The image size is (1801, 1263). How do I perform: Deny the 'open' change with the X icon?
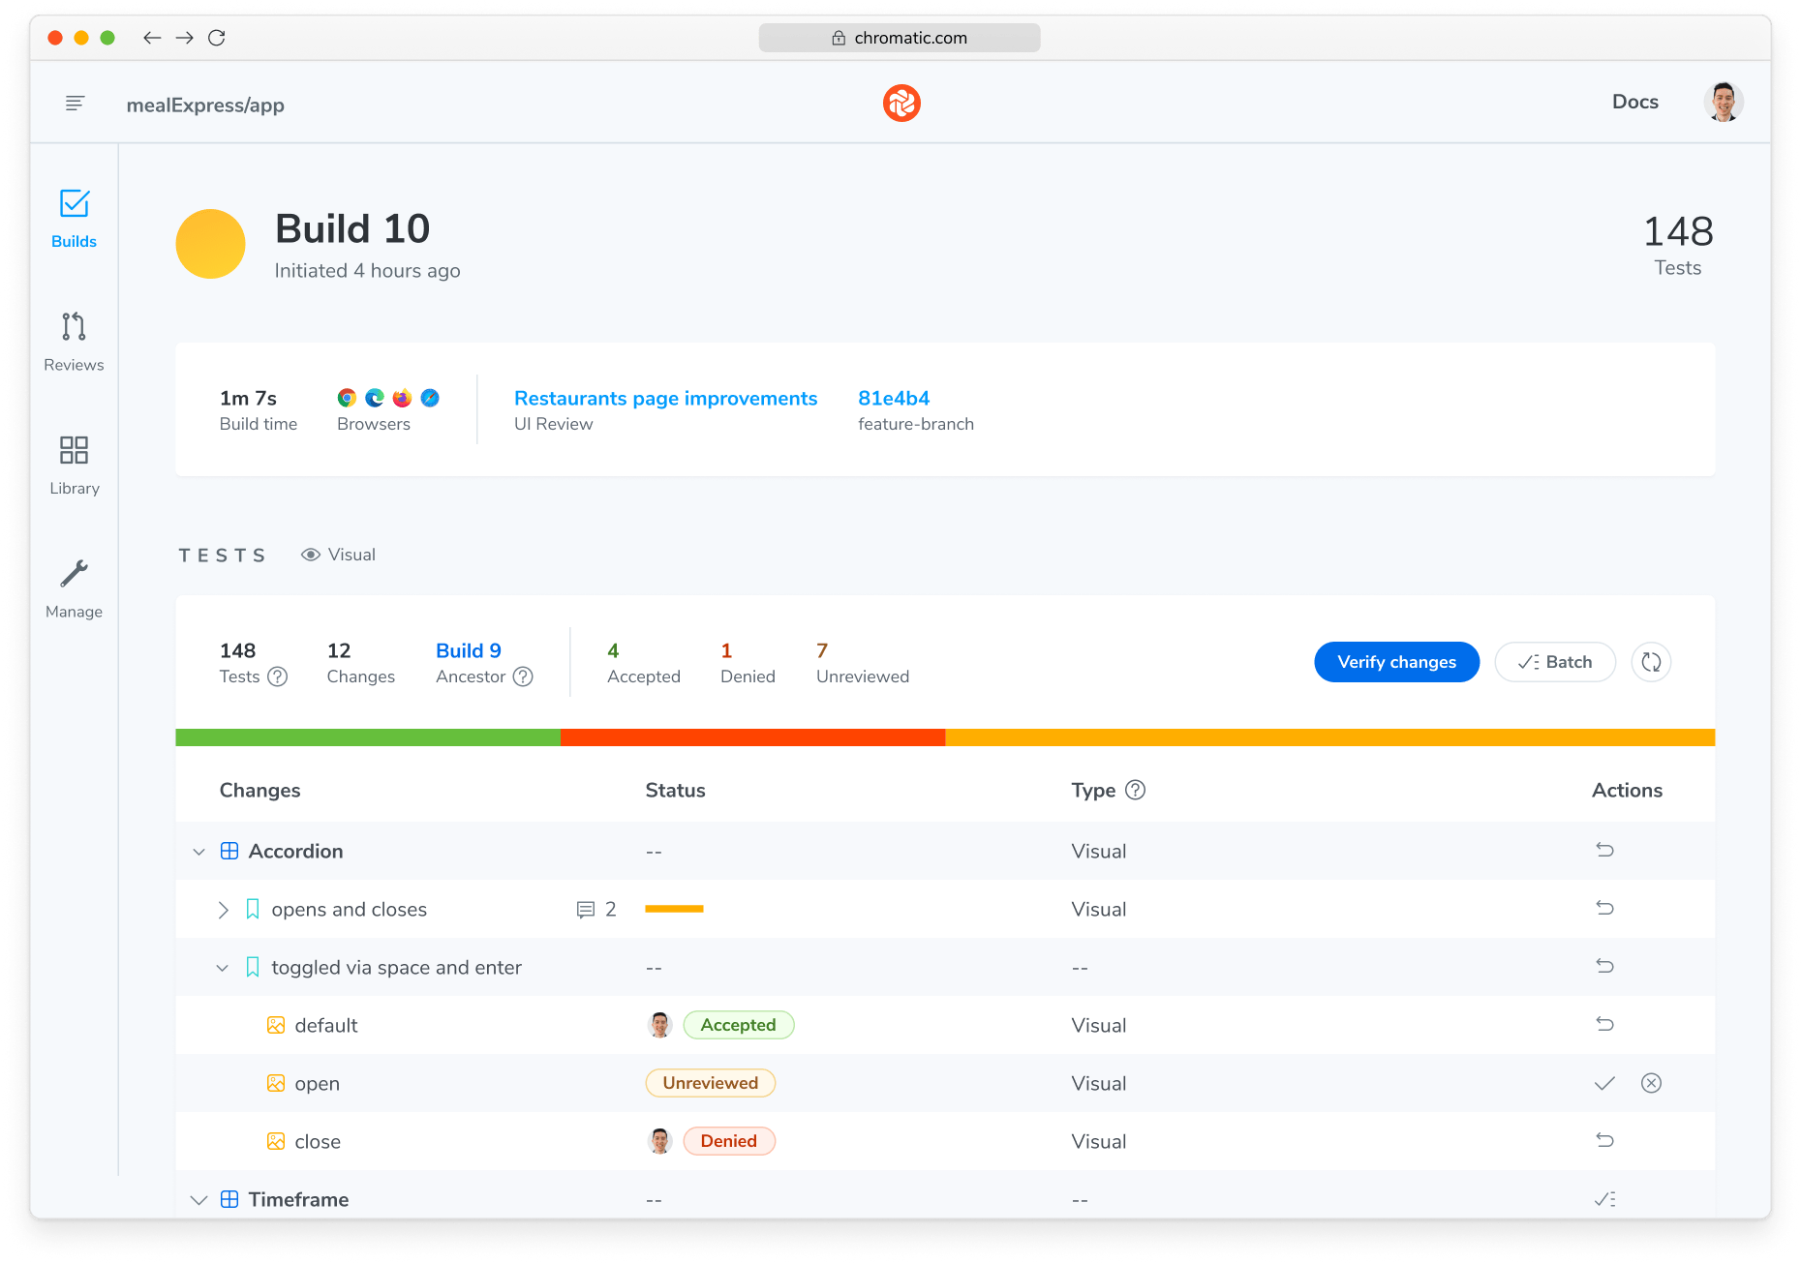pos(1651,1083)
